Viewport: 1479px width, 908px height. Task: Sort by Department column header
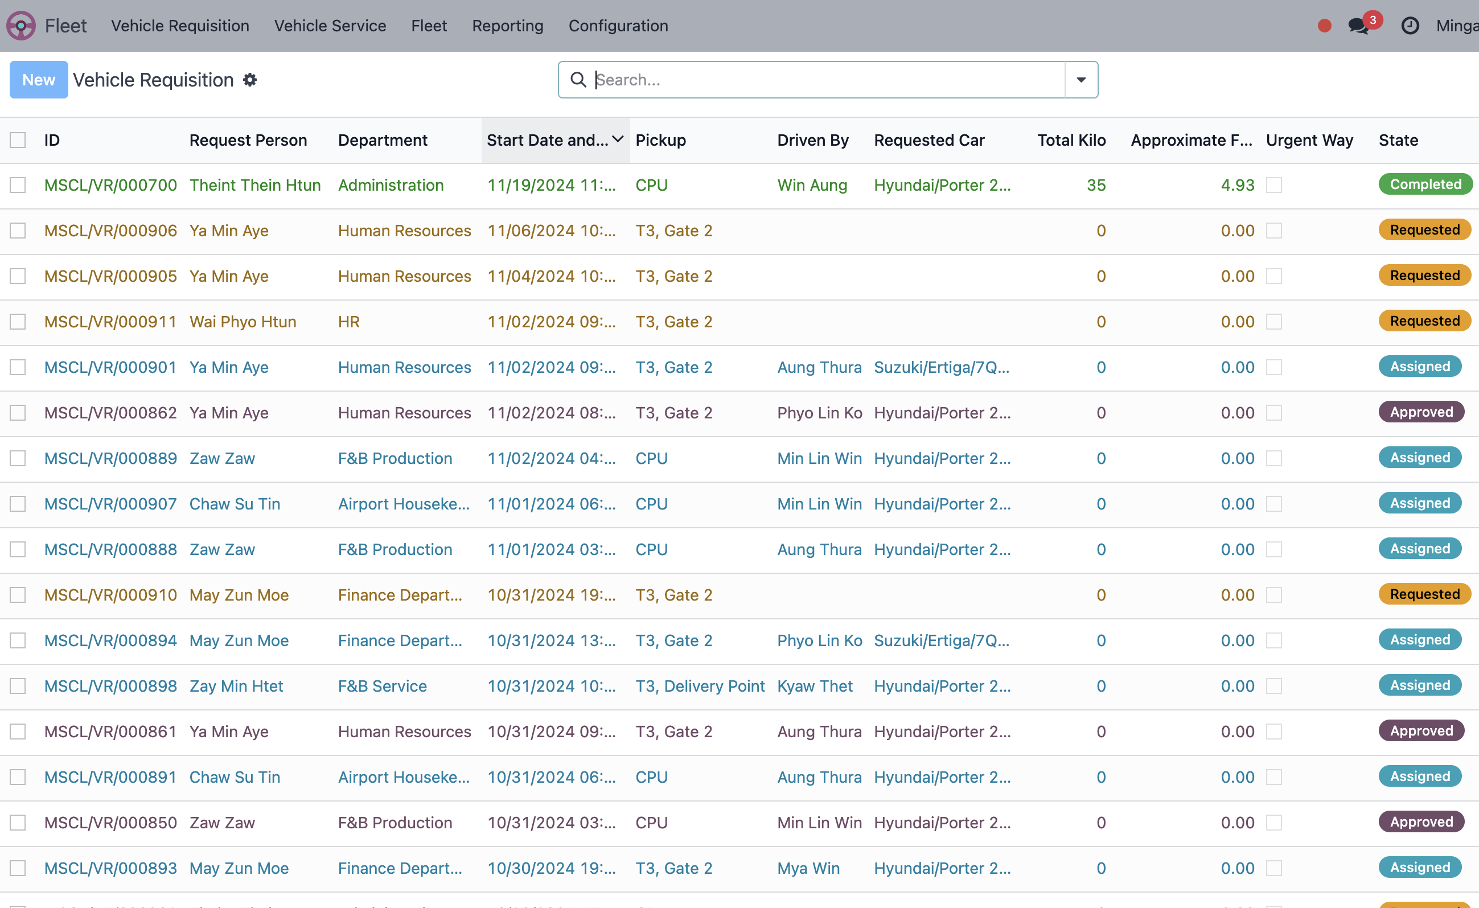383,140
